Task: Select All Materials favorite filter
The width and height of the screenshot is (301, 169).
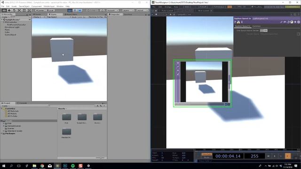Action: point(13,111)
